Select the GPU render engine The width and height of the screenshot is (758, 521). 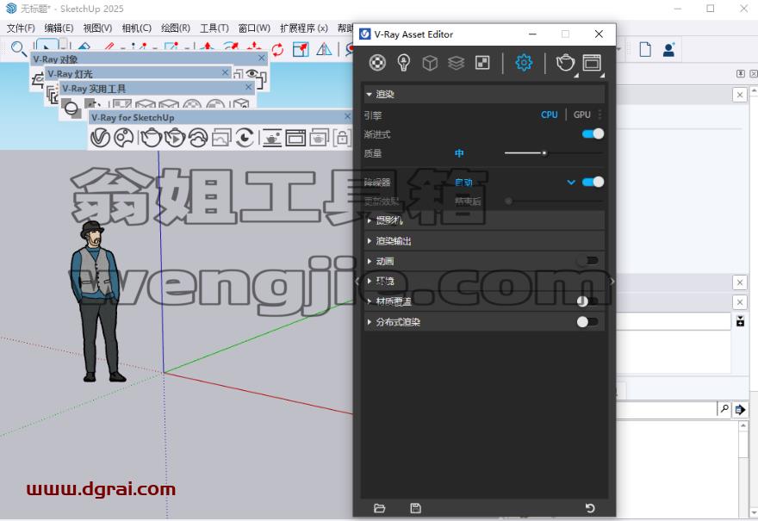pos(582,115)
